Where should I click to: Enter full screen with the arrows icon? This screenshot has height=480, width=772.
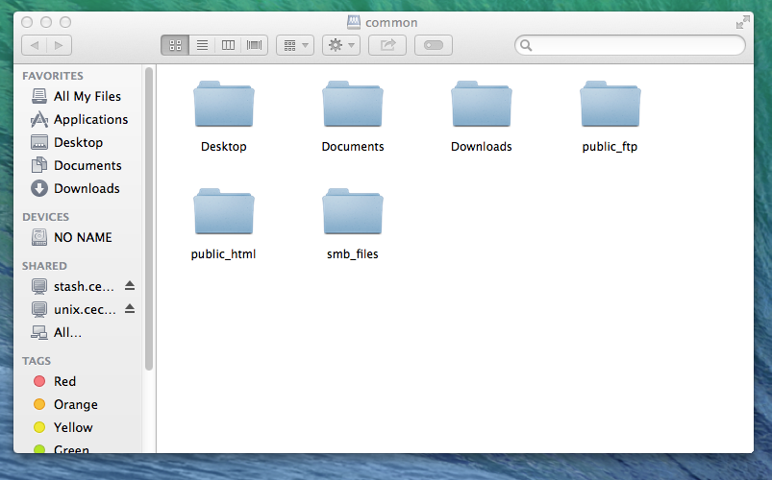click(742, 22)
